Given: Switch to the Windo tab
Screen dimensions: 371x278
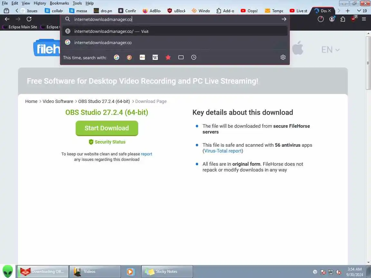Looking at the screenshot, I should 201,11.
